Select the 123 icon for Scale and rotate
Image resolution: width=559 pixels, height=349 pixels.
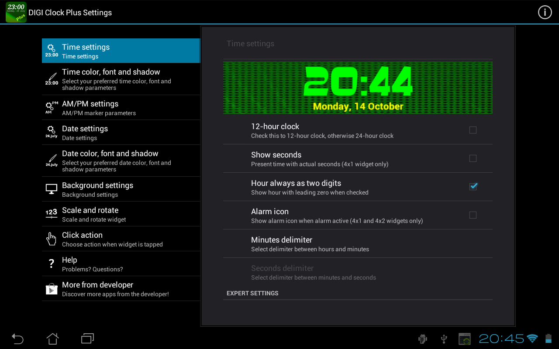pyautogui.click(x=51, y=213)
